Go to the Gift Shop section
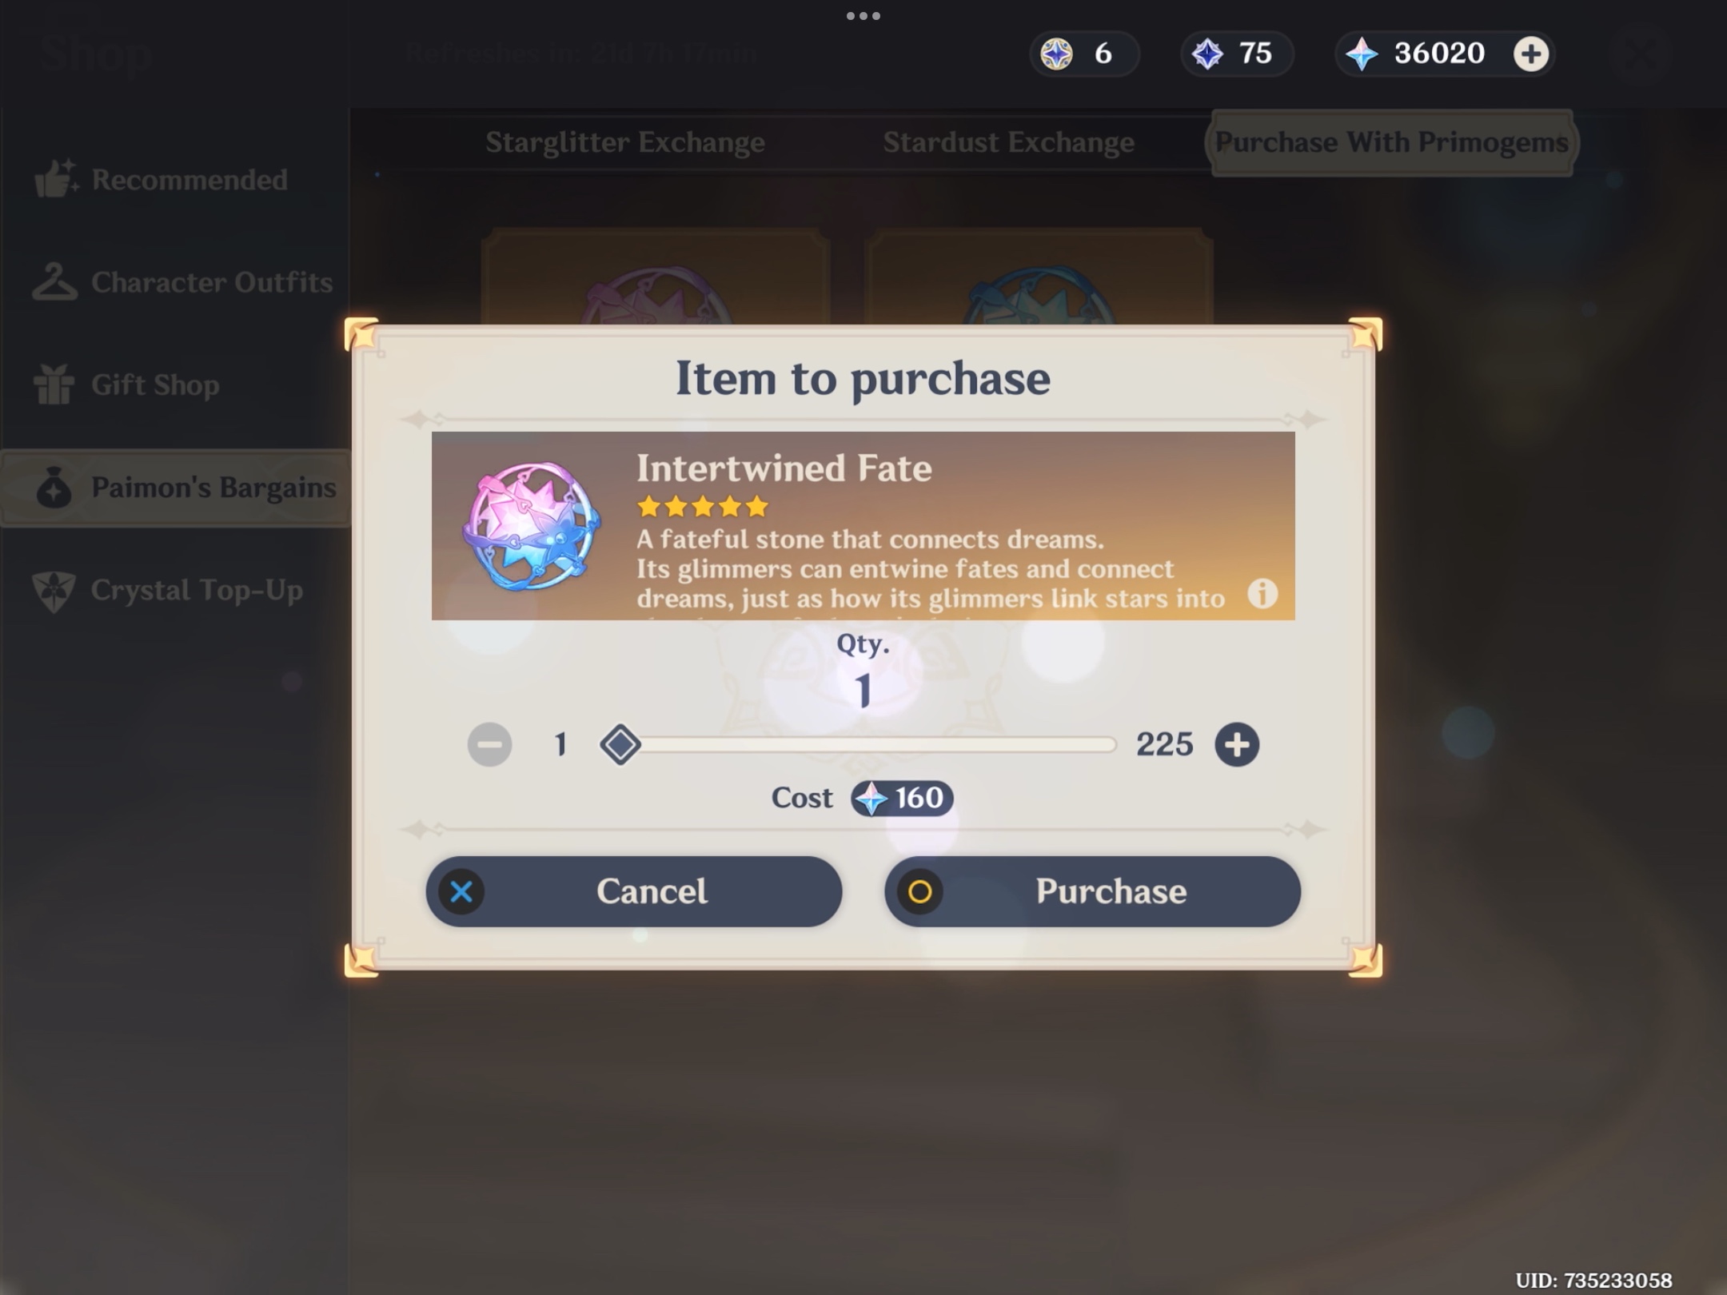The width and height of the screenshot is (1727, 1295). 126,385
